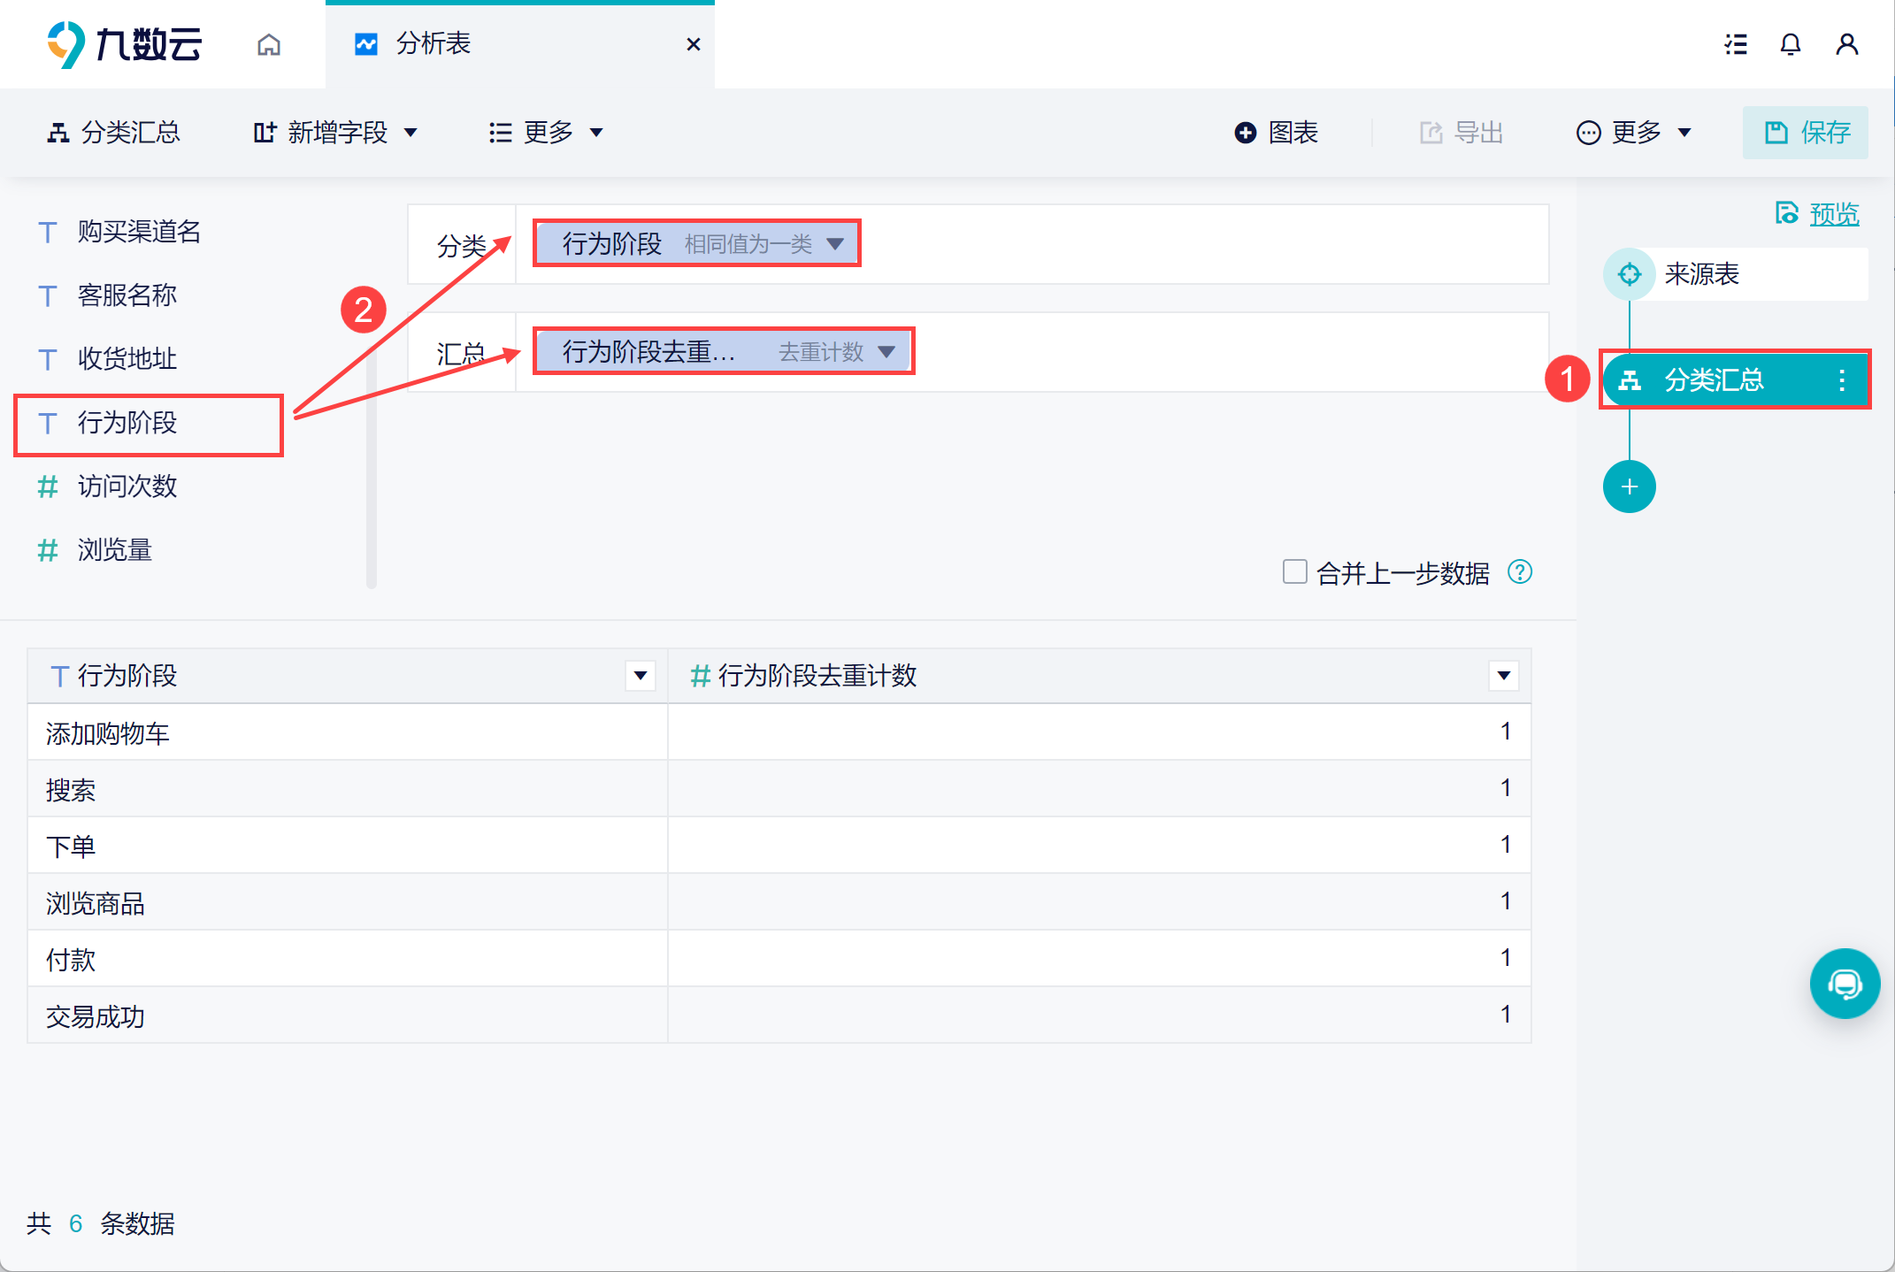Open three-dot menu on 分类汇总 step

1842,380
